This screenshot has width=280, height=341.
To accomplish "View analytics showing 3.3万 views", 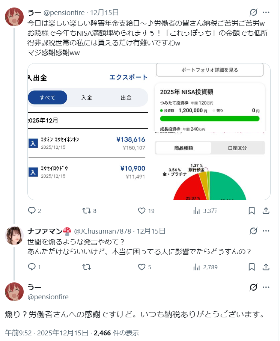I will (197, 211).
